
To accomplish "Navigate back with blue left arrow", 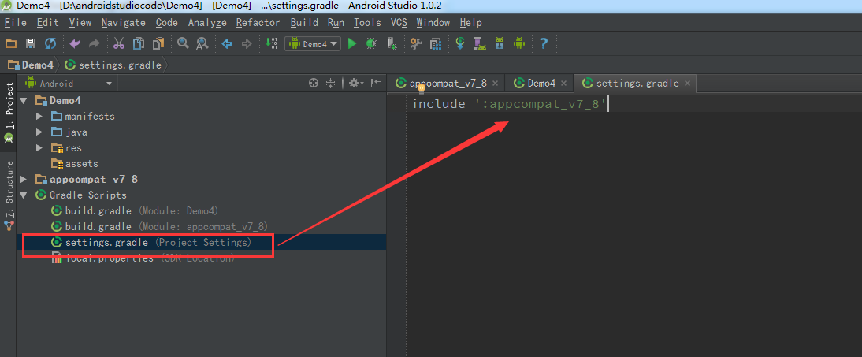I will [226, 43].
